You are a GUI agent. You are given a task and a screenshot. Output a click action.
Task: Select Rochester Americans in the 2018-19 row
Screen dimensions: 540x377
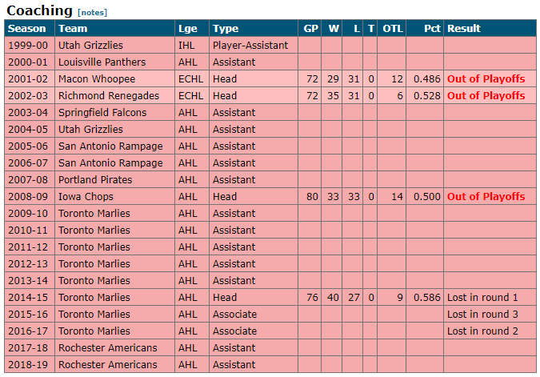click(107, 365)
